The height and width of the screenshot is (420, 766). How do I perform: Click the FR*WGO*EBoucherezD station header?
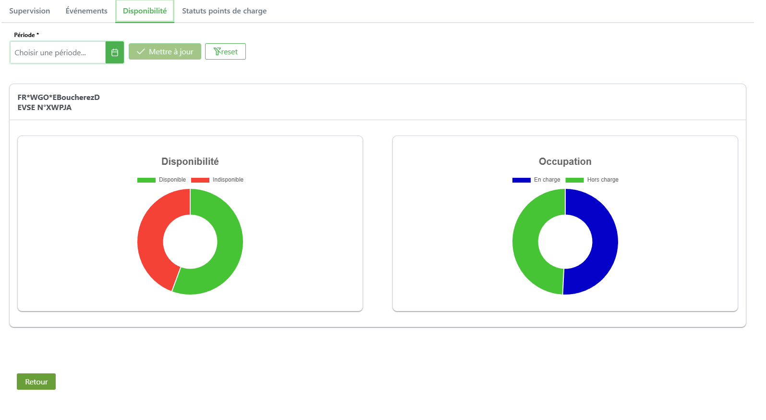[x=59, y=97]
